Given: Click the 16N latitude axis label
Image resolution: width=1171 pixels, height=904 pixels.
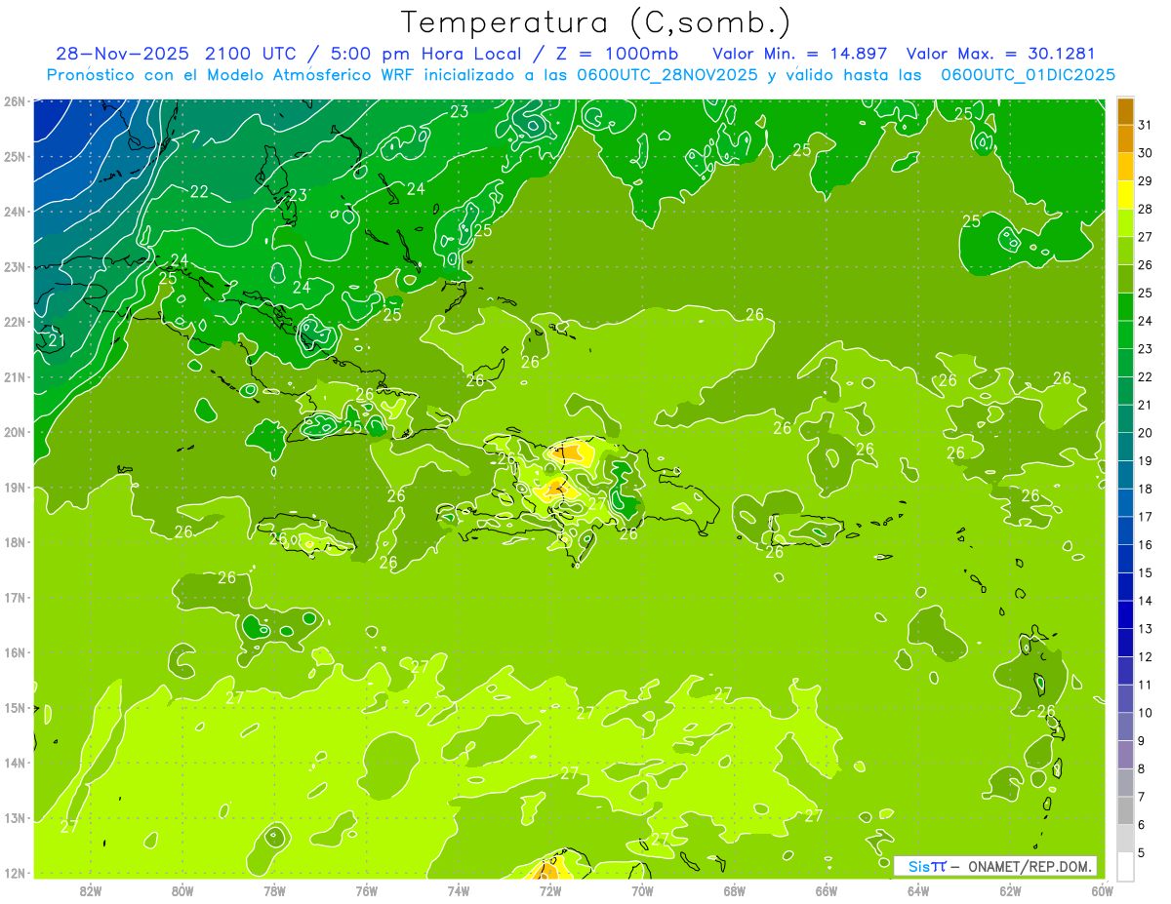Looking at the screenshot, I should [14, 652].
